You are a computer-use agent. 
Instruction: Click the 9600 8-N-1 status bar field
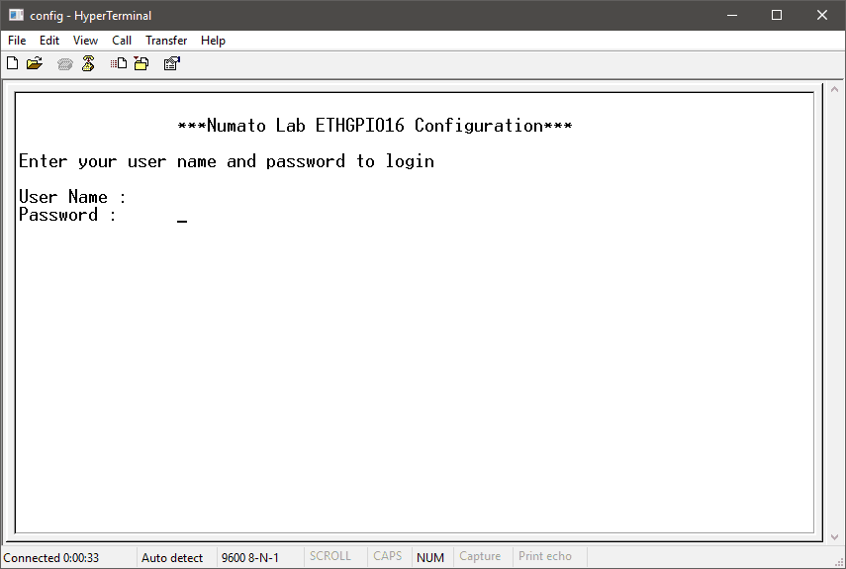250,557
